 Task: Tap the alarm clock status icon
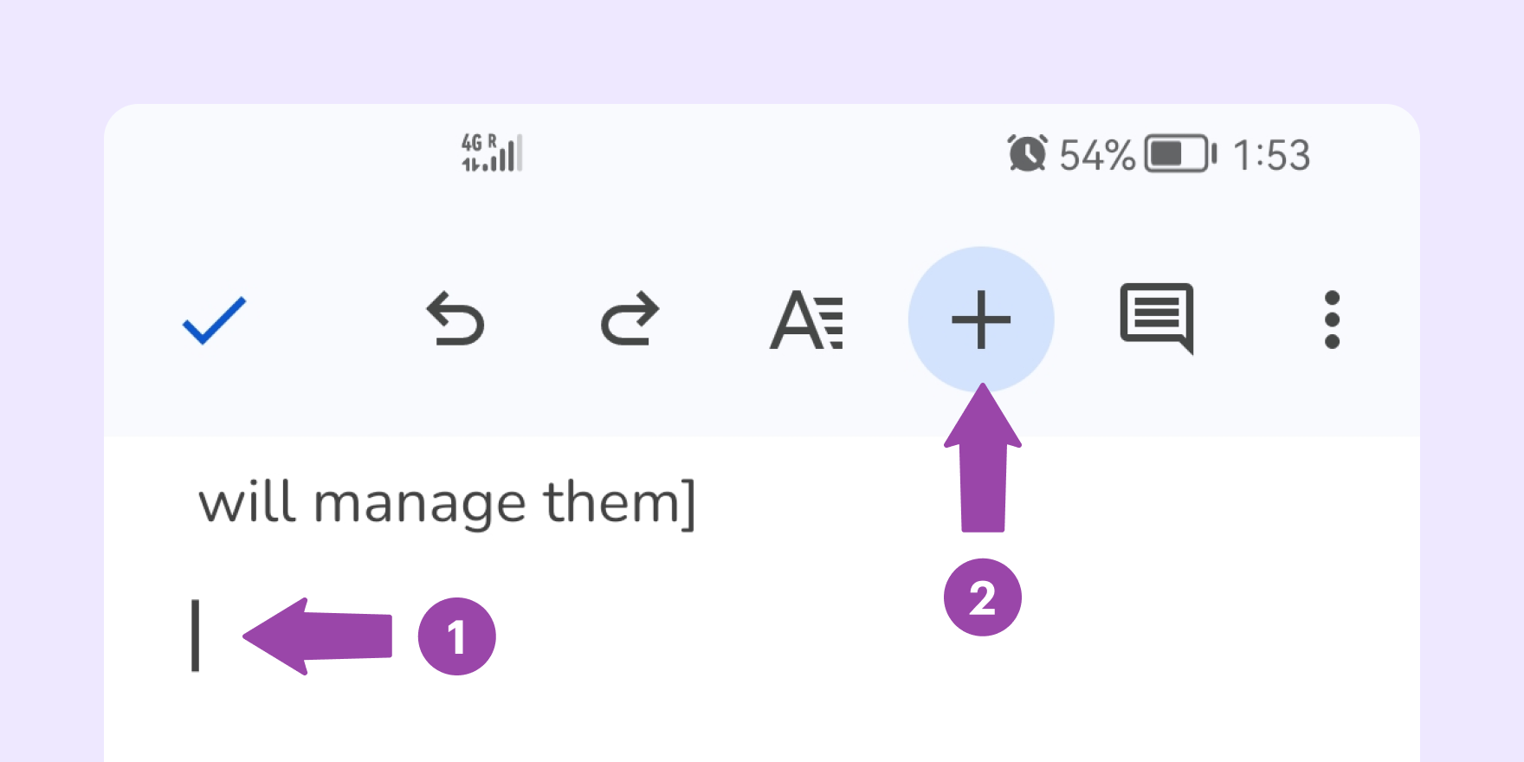(x=1027, y=154)
